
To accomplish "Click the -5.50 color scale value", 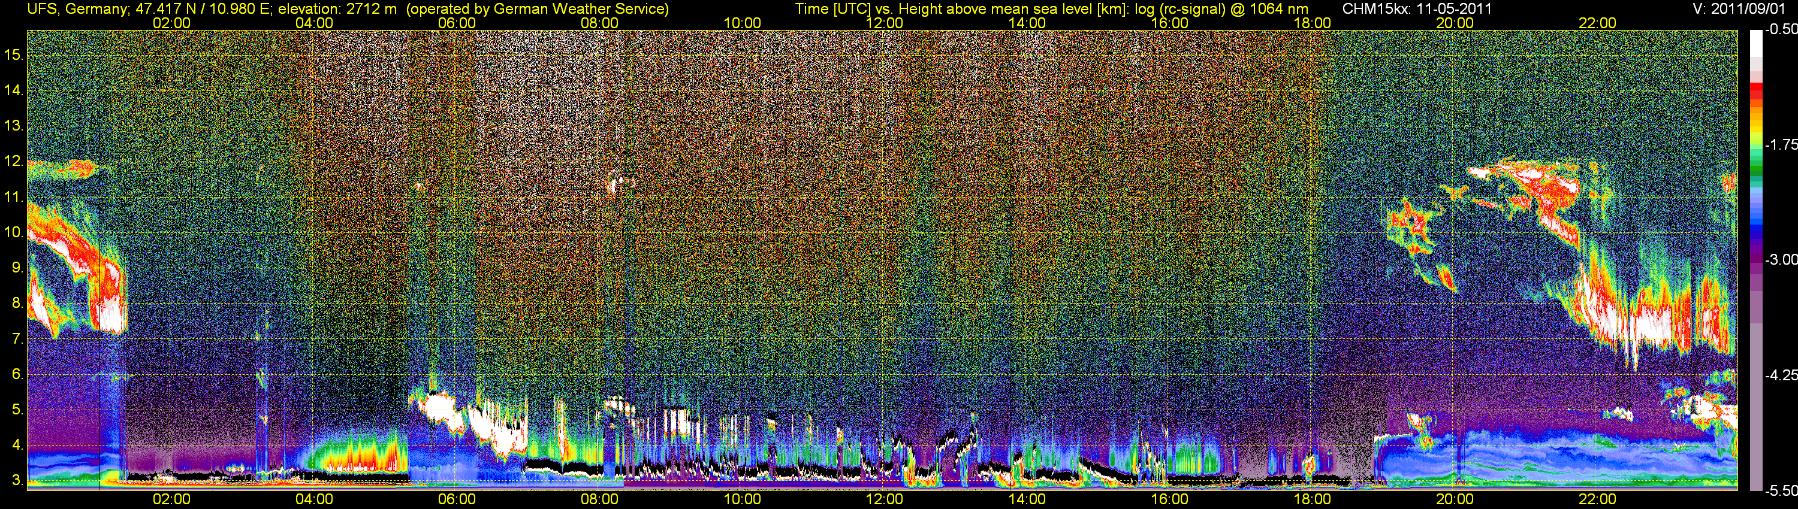I will tap(1781, 490).
